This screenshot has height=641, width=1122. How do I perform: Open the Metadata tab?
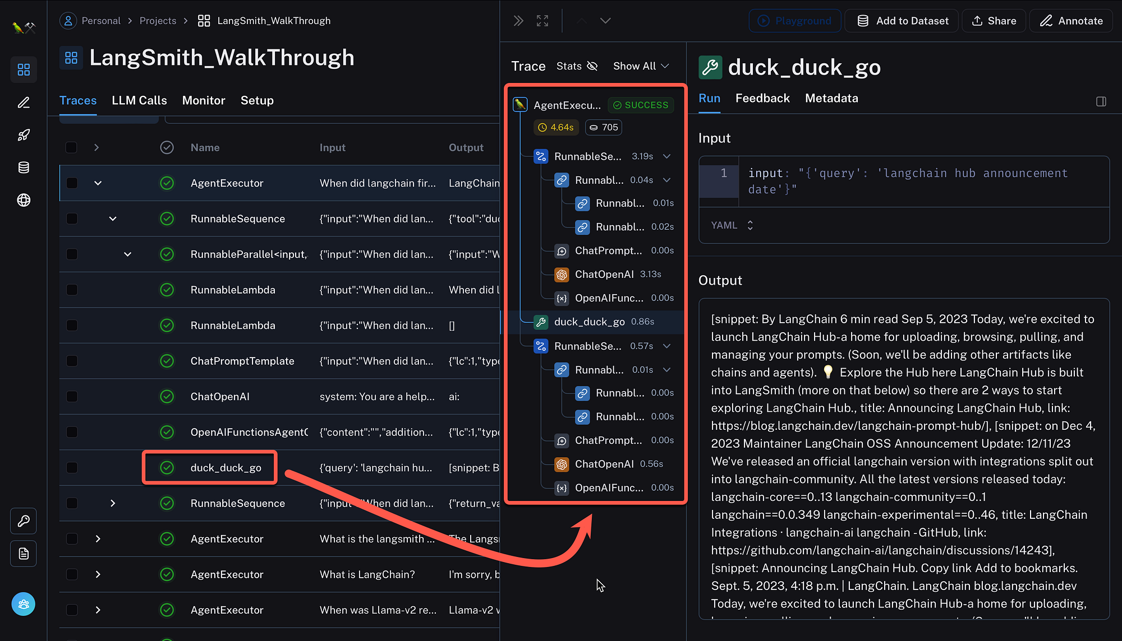point(831,98)
